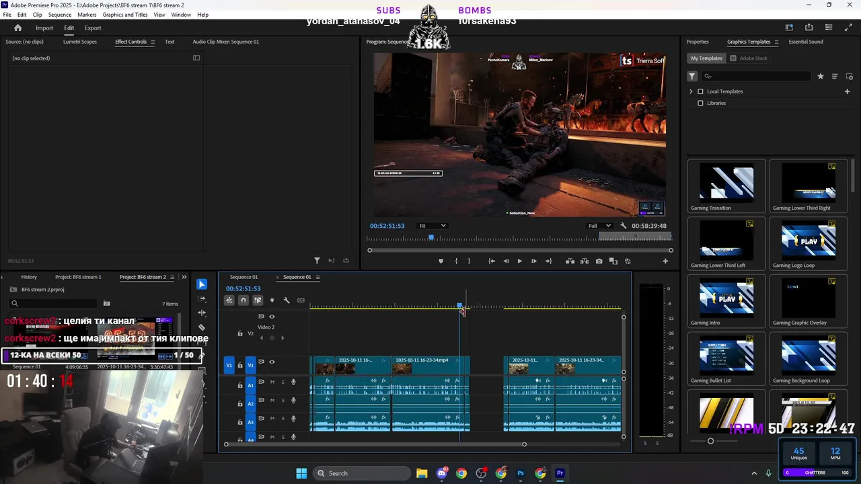Open timeline display settings wrench

pos(287,300)
